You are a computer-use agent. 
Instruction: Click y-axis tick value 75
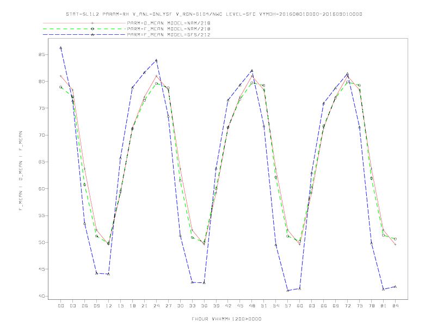pos(41,108)
